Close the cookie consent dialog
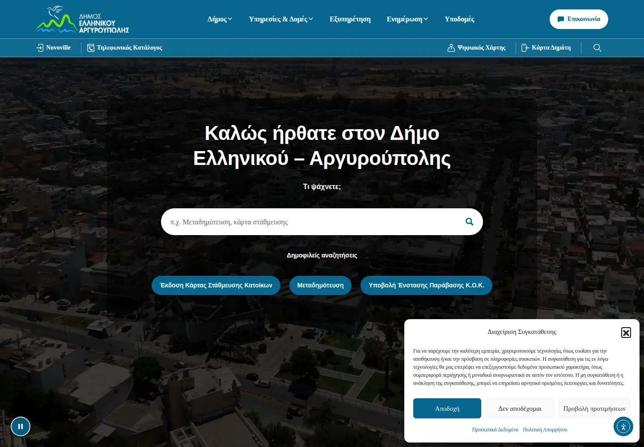The height and width of the screenshot is (447, 644). click(x=626, y=333)
